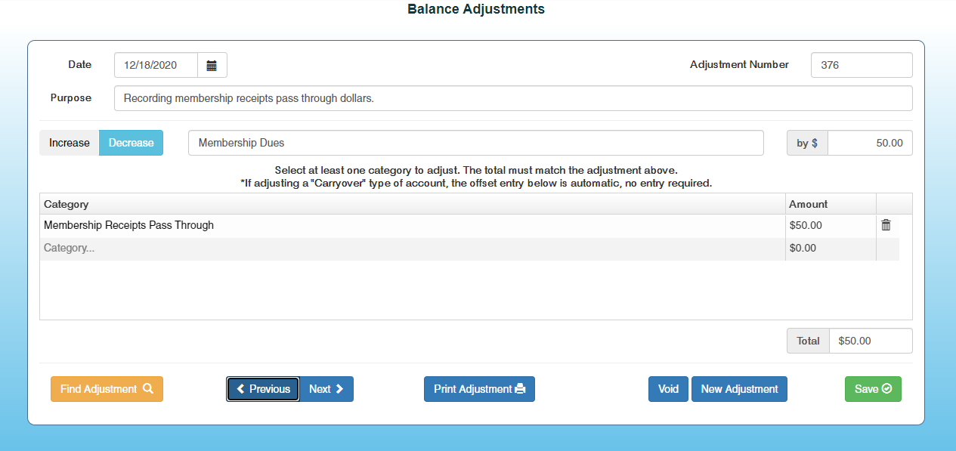
Task: Open the calendar date picker icon
Action: tap(212, 66)
